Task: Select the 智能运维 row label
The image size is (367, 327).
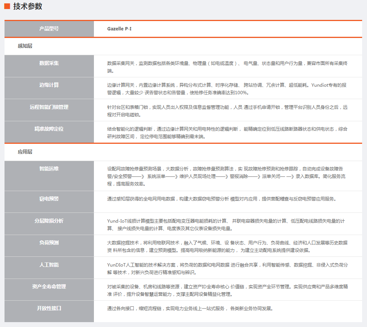Action: pos(49,169)
